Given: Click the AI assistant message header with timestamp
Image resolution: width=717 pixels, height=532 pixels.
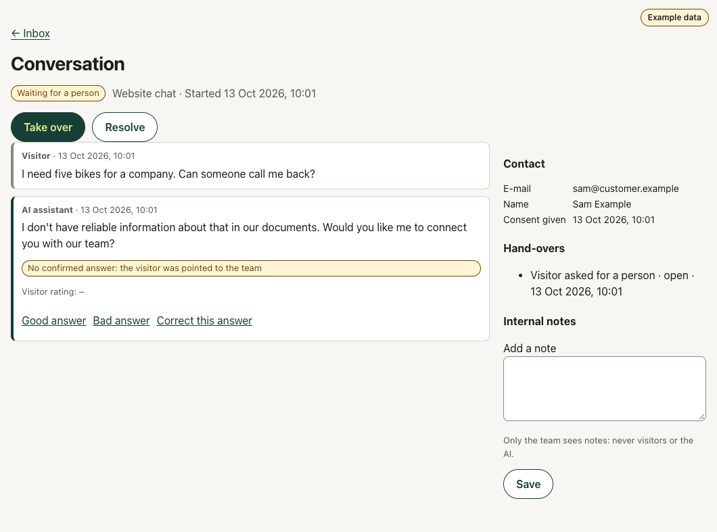Looking at the screenshot, I should click(89, 210).
